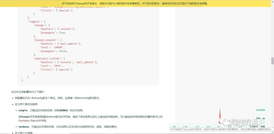Click the dictConfig版本1 bullet sentence
Image resolution: width=274 pixels, height=134 pixels.
tap(58, 98)
